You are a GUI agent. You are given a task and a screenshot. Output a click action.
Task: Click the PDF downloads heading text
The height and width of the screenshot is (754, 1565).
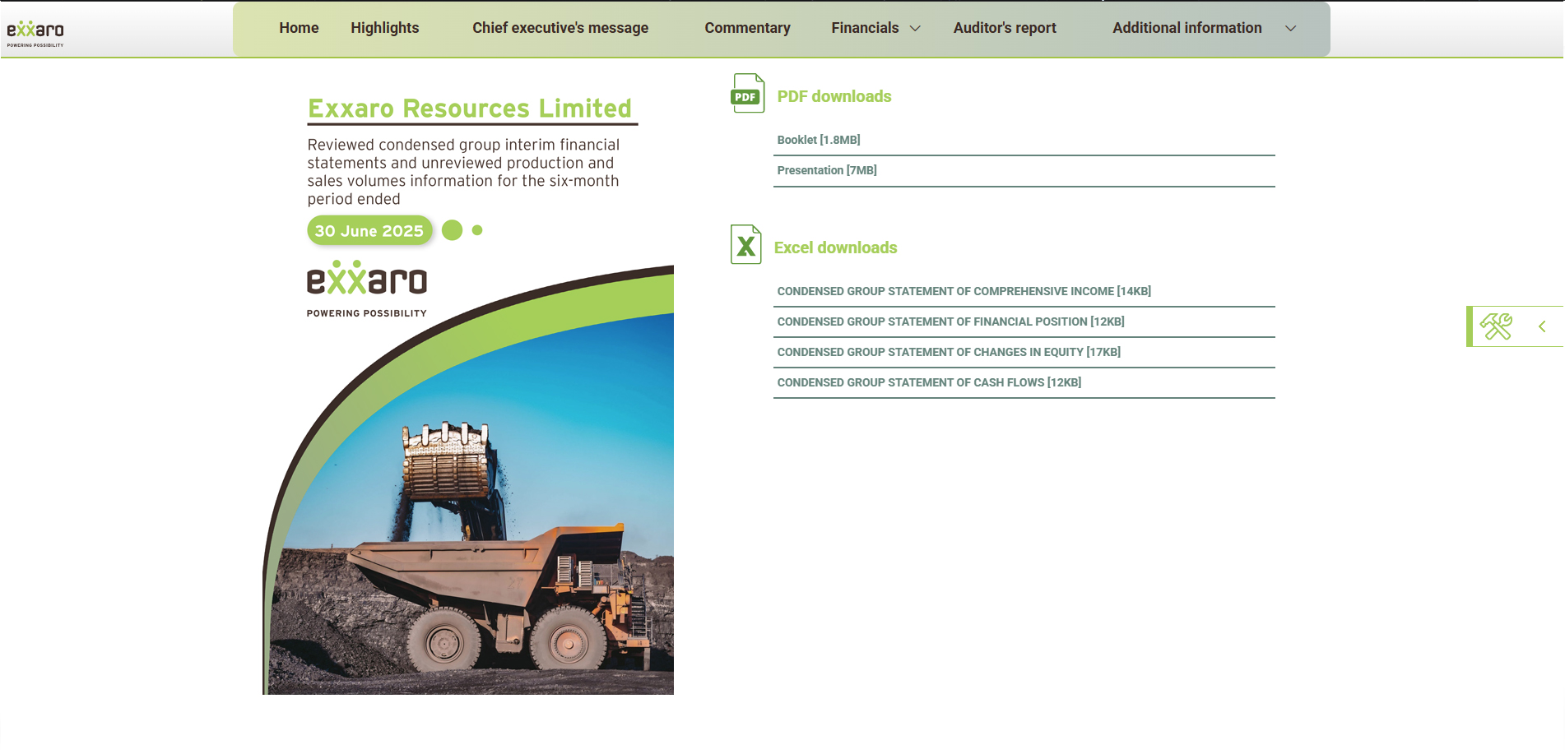coord(834,97)
